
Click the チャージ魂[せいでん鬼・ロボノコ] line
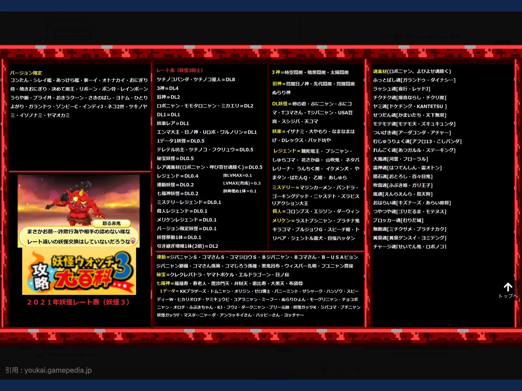coord(410,246)
